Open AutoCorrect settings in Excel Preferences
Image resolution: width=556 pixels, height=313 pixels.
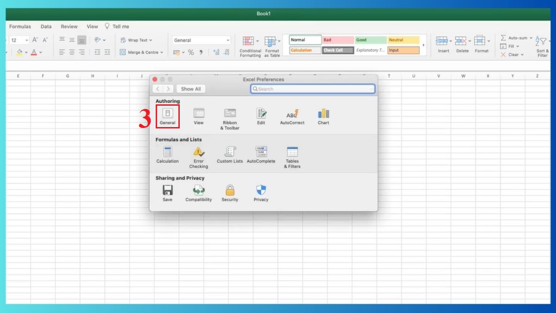point(292,116)
